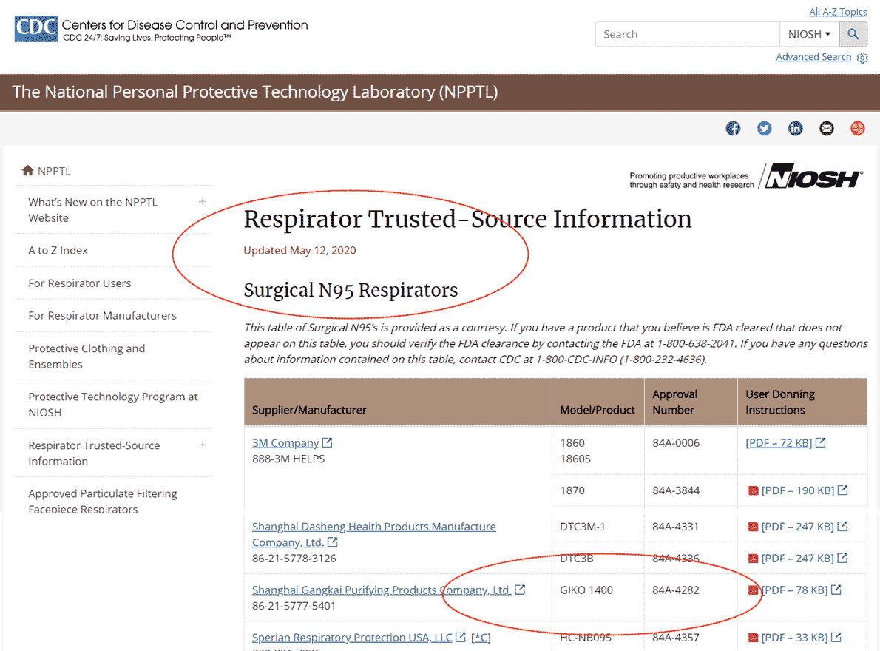
Task: Click external icon after PDF – 33 KB
Action: pos(836,637)
